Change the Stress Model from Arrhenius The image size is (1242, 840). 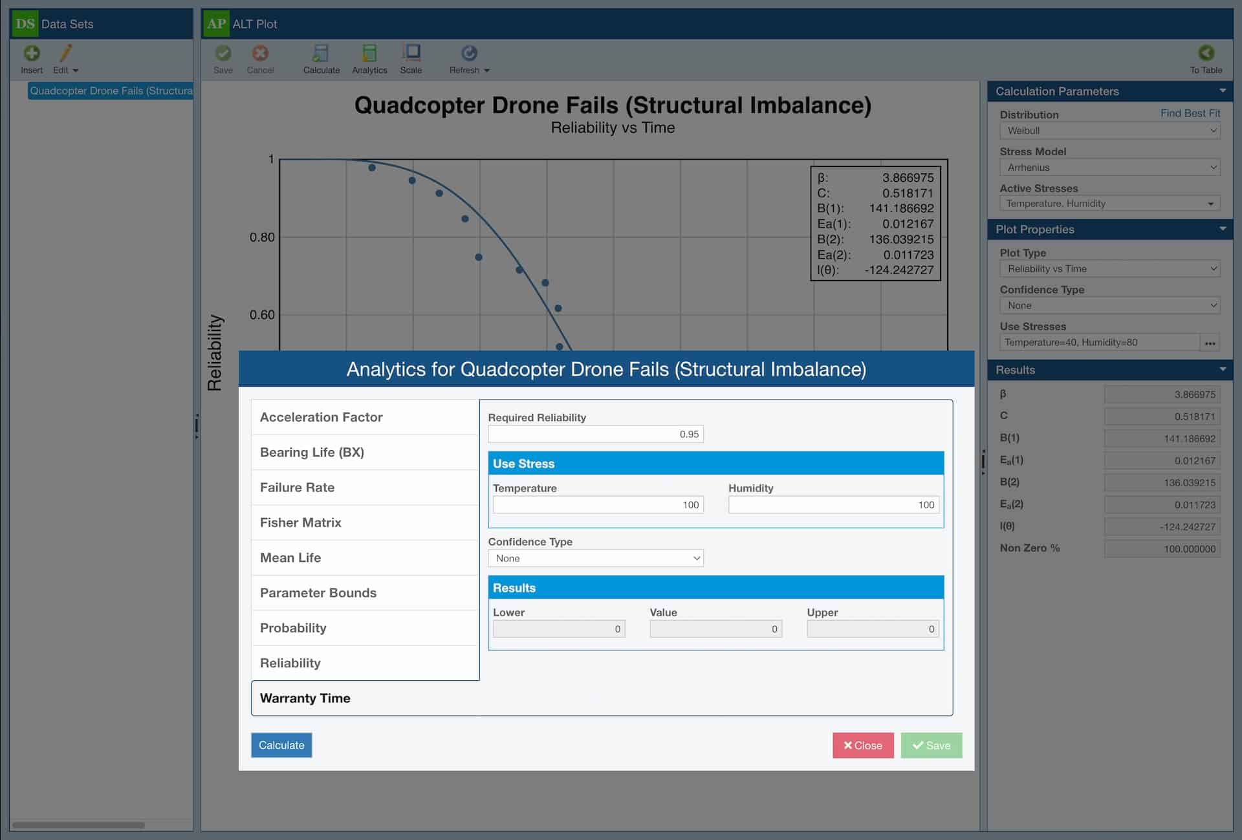(1109, 167)
